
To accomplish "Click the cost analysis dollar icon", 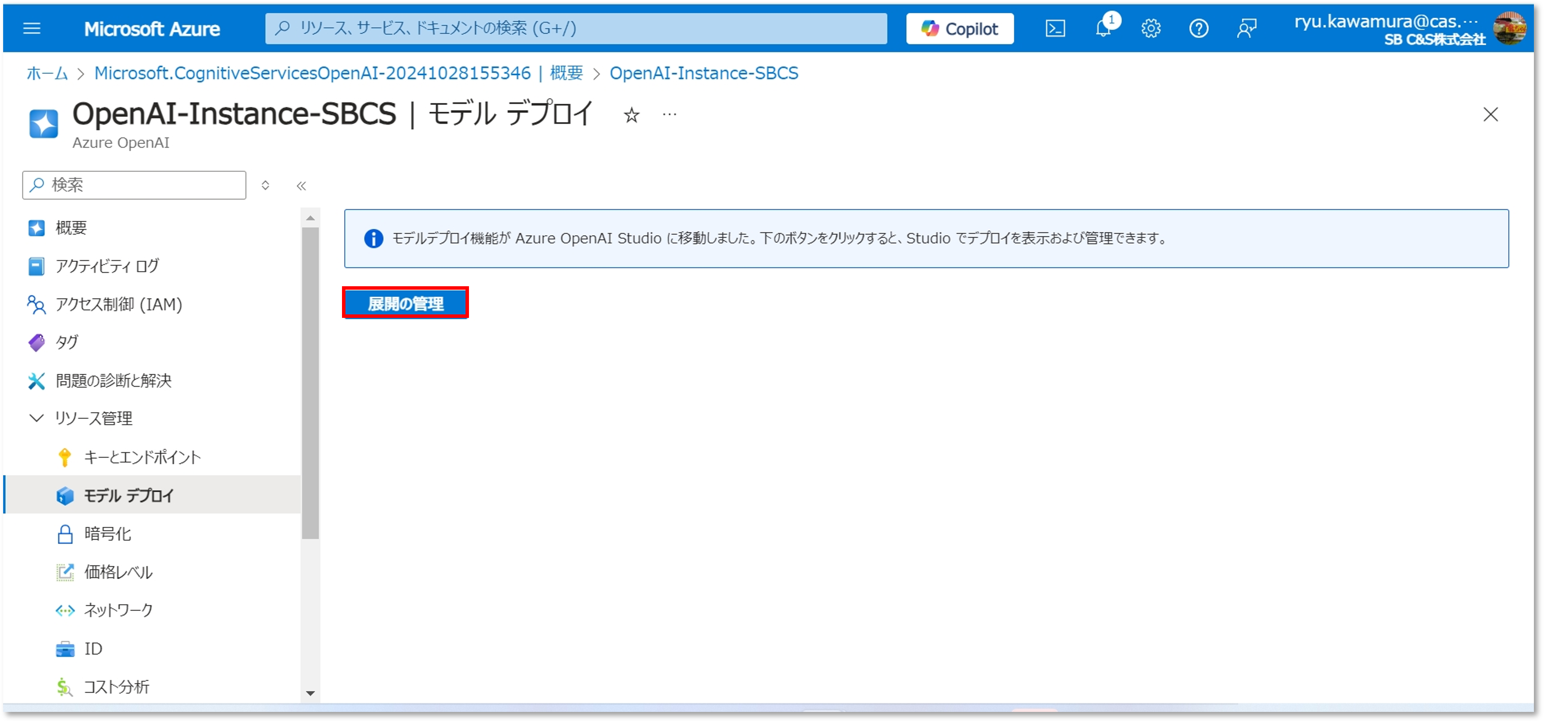I will click(x=65, y=687).
